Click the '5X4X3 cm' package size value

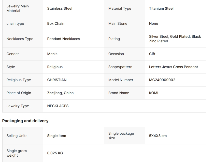[x=158, y=136]
